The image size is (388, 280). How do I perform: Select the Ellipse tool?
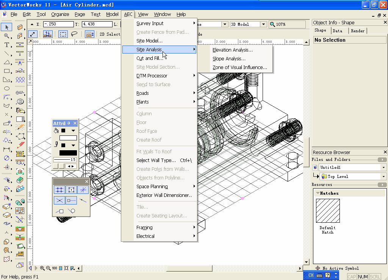pos(7,88)
